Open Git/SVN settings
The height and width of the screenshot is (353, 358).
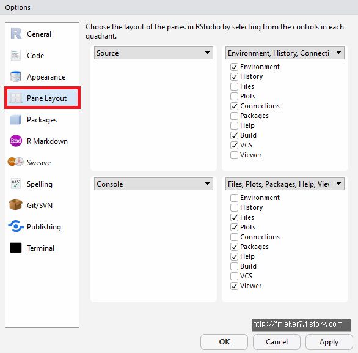[42, 206]
